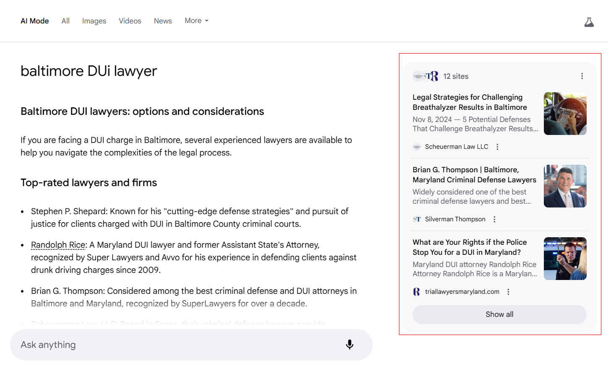Open options menu next to Silverman Thompson

click(494, 219)
